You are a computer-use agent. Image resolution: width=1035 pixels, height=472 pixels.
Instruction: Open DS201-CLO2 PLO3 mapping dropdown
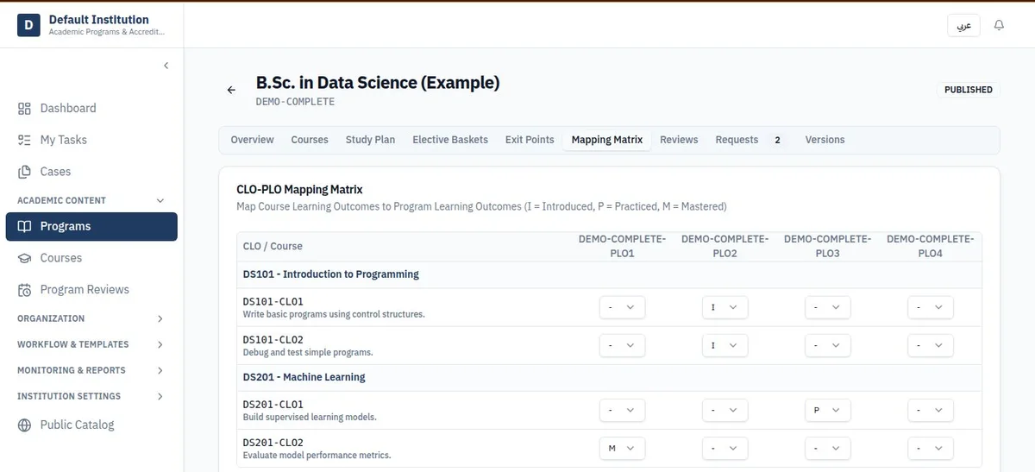click(827, 448)
